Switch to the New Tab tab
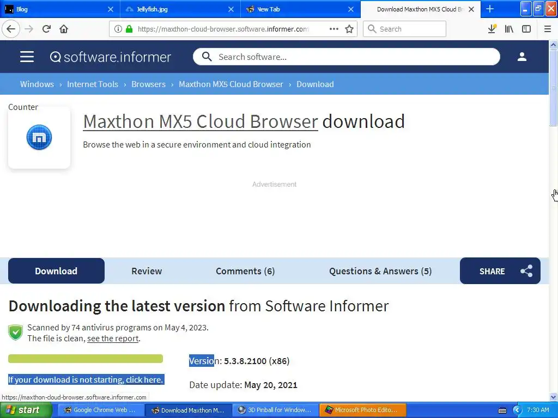Screen dimensions: 558x418 (x=301, y=9)
